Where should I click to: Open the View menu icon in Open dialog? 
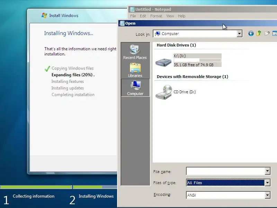click(275, 33)
